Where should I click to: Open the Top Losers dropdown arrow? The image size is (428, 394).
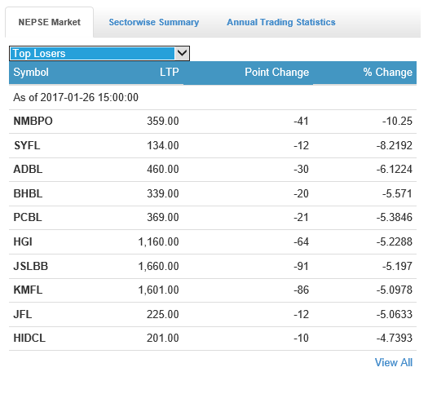click(x=182, y=54)
